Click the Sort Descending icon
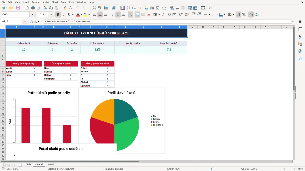The height and width of the screenshot is (171, 305). 134,8
